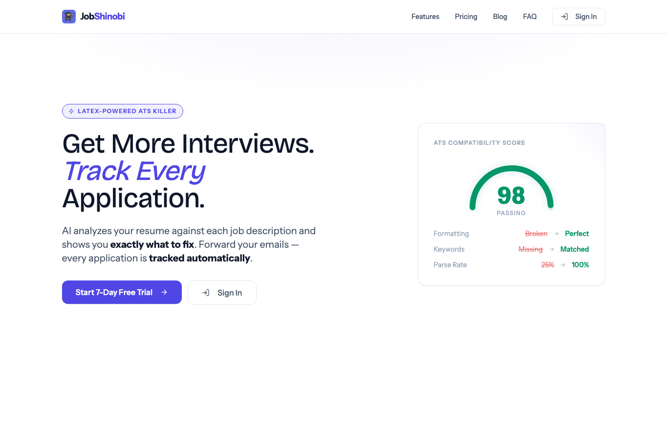
Task: Click the ATS Compatibility Score heading
Action: click(479, 143)
